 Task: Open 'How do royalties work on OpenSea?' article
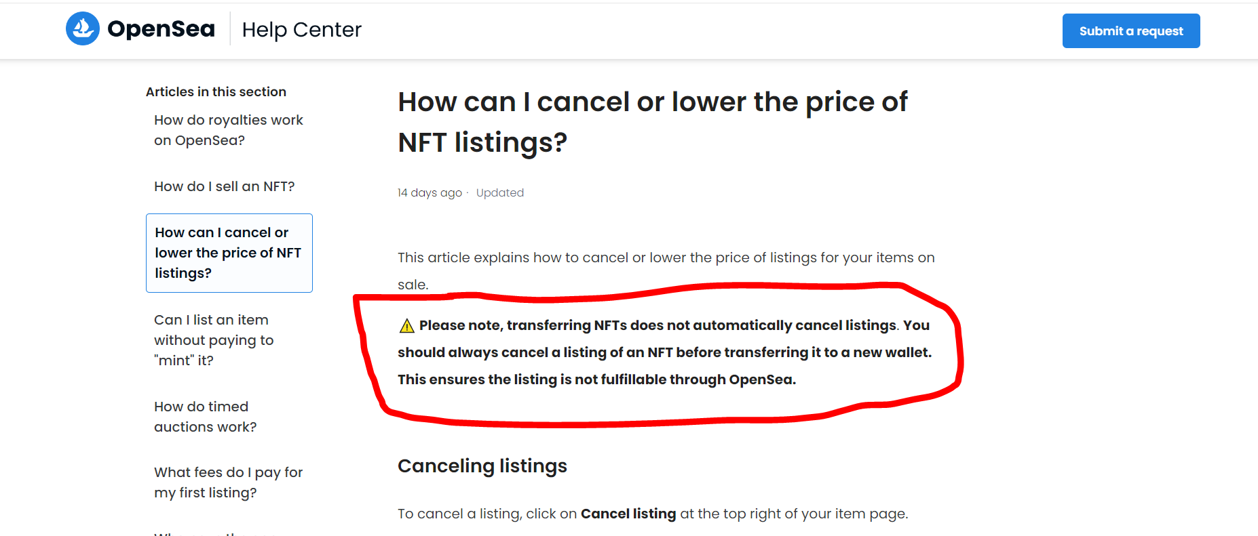(x=229, y=130)
